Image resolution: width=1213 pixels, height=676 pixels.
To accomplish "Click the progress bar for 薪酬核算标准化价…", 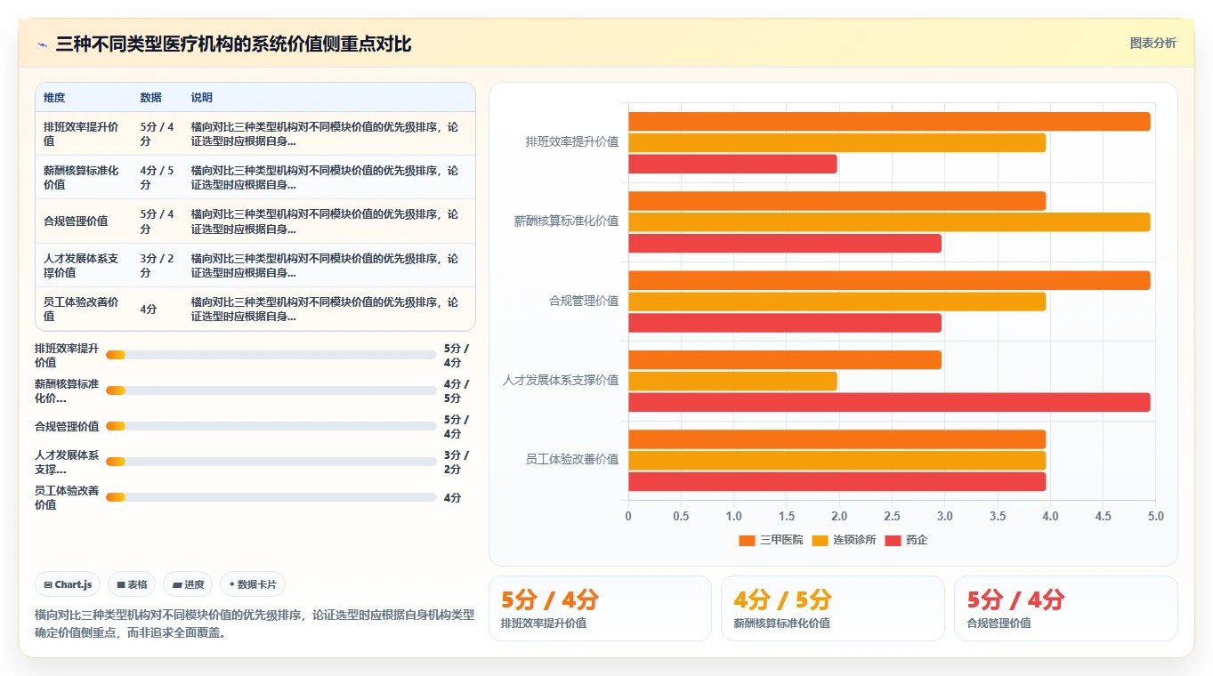I will pos(271,390).
